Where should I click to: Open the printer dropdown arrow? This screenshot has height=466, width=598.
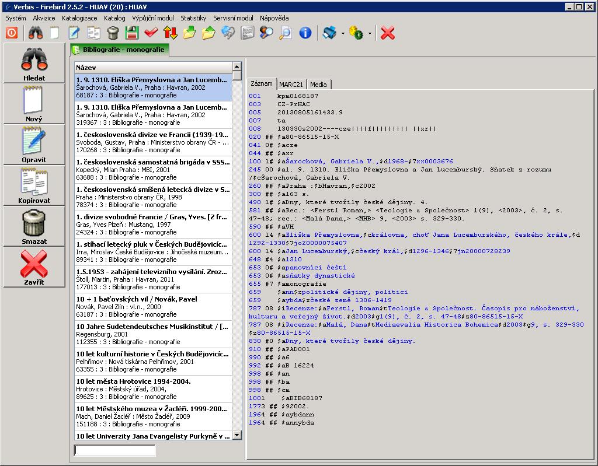click(x=343, y=33)
